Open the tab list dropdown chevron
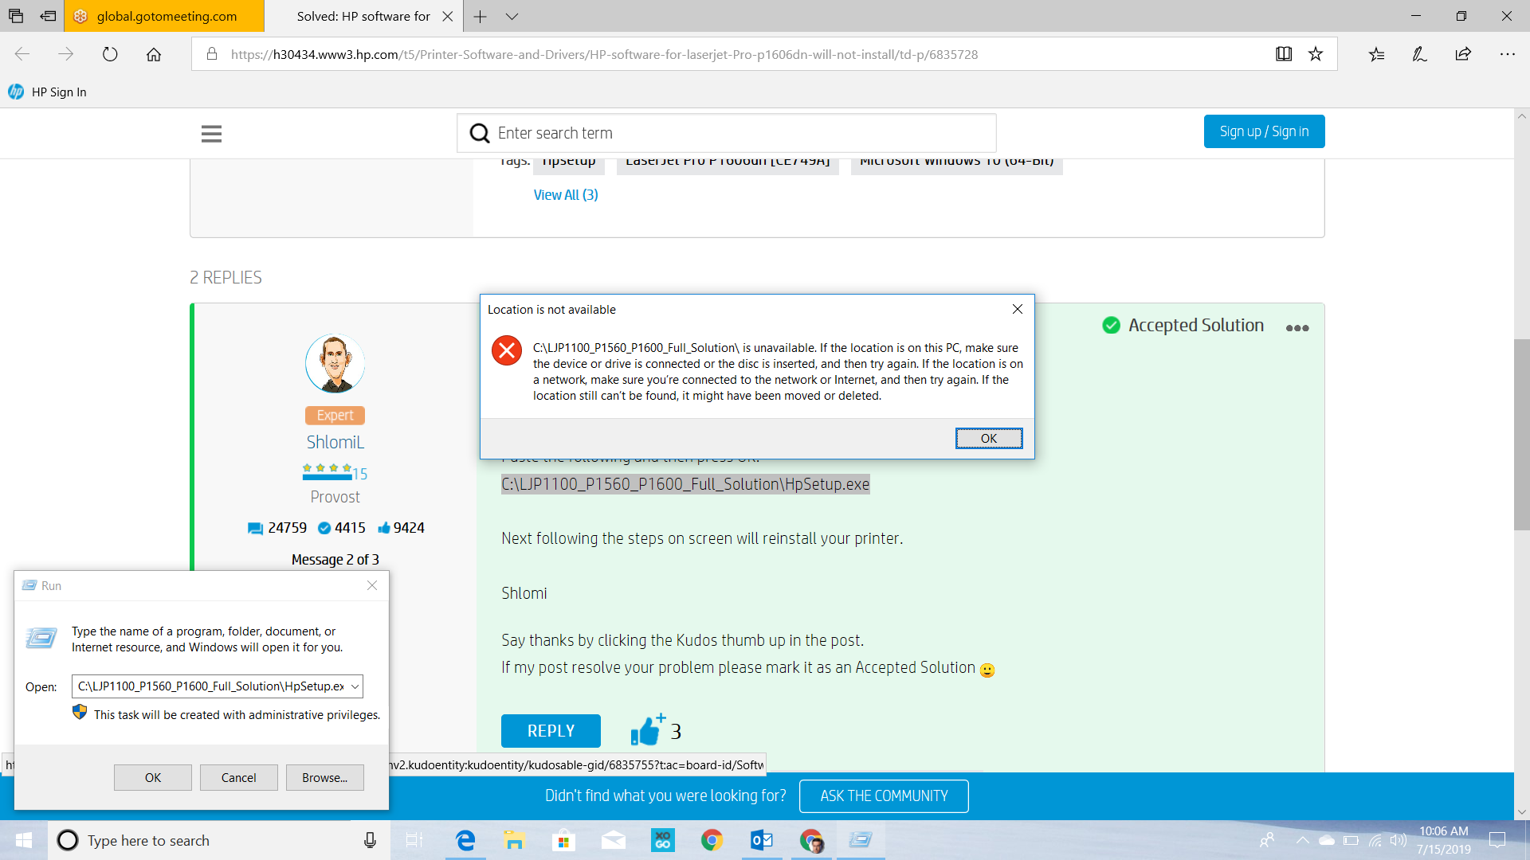 [x=512, y=16]
